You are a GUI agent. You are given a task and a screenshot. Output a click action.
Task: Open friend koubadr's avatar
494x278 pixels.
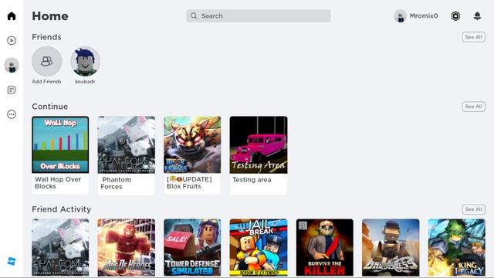tap(86, 61)
